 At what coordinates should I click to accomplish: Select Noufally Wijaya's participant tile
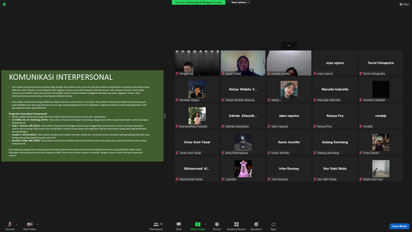tap(197, 90)
